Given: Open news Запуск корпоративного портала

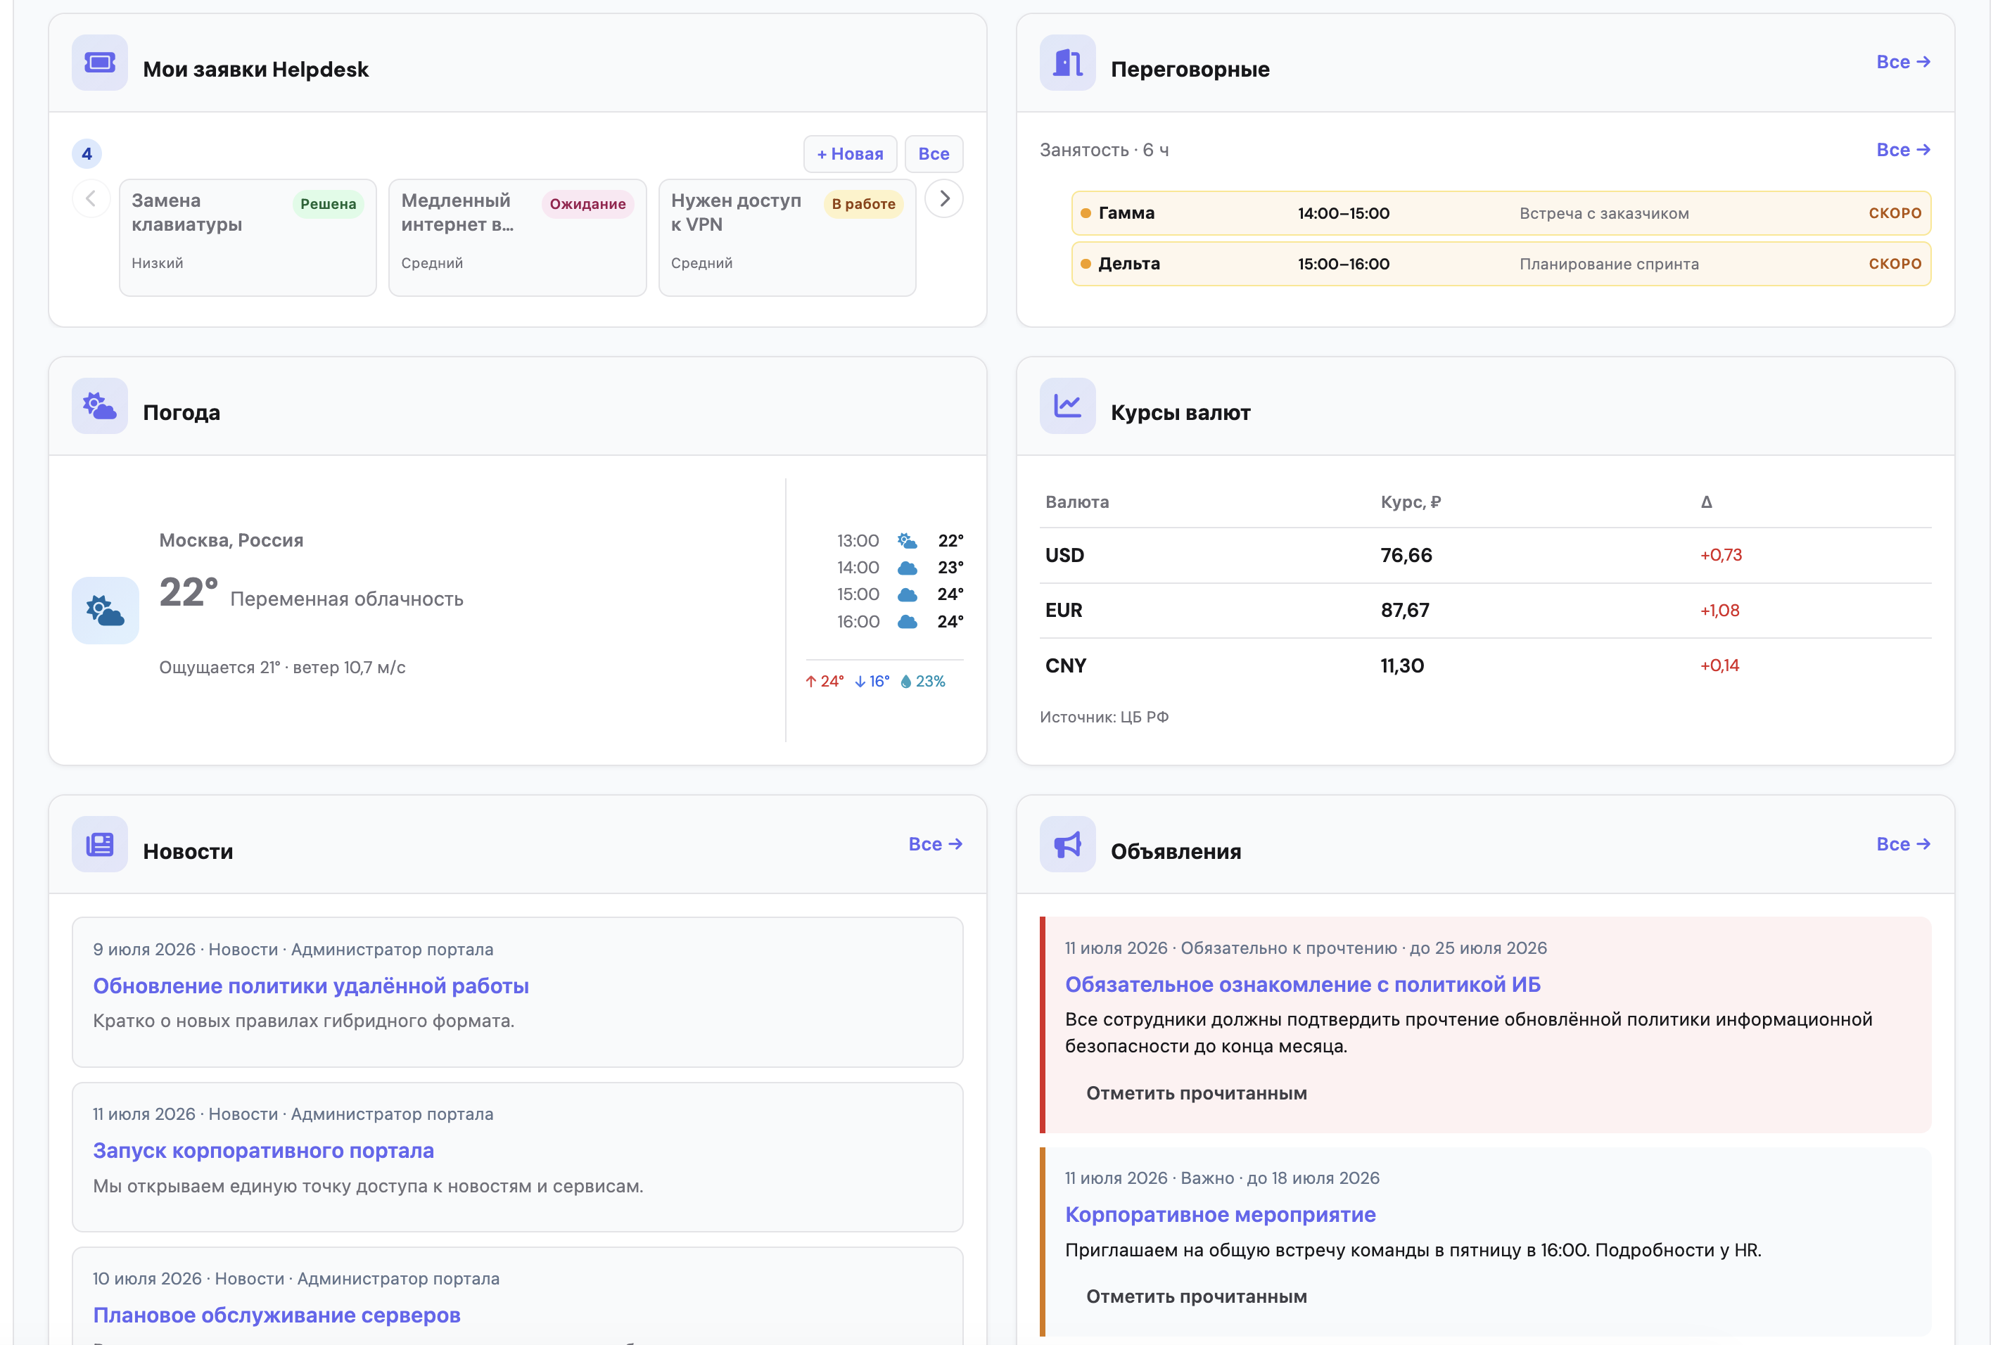Looking at the screenshot, I should (263, 1151).
